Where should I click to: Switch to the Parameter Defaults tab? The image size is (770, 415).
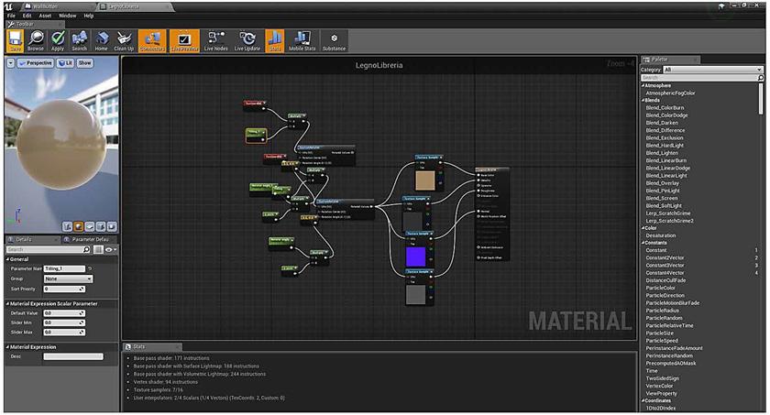click(88, 239)
